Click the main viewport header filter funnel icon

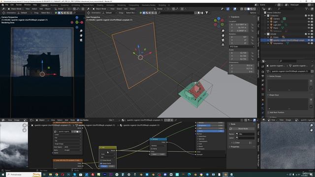coord(207,13)
